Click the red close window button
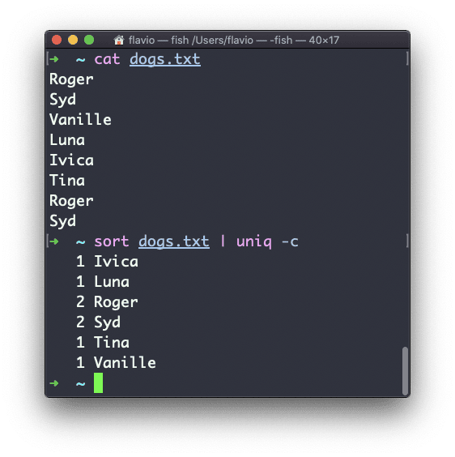Screen dimensions: 455x457 click(57, 40)
